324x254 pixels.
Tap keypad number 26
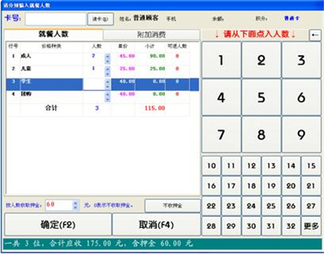pos(291,206)
